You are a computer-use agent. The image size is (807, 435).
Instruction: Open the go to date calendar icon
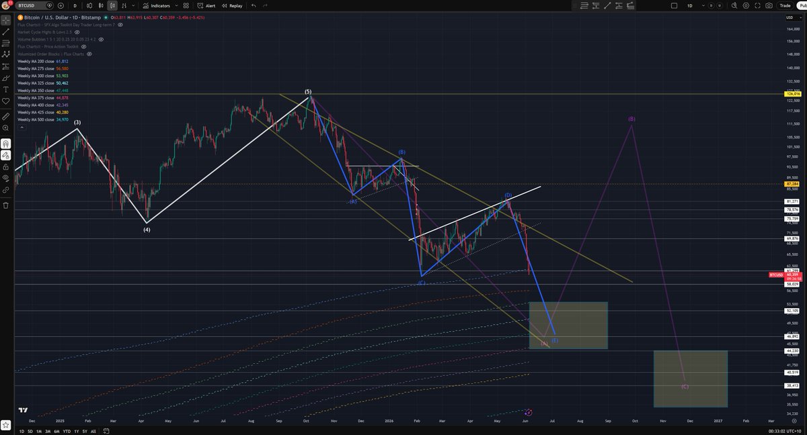[106, 431]
